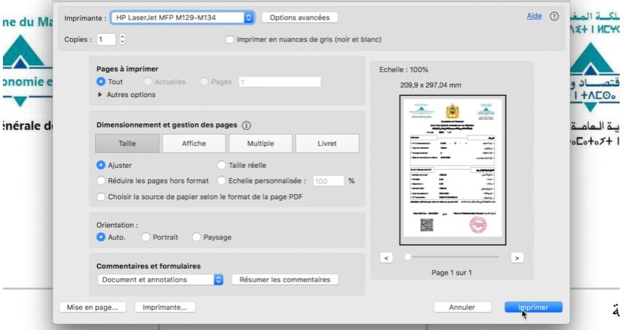The height and width of the screenshot is (330, 624).
Task: Click the 209,9 x 297,04 mm text
Action: click(431, 85)
